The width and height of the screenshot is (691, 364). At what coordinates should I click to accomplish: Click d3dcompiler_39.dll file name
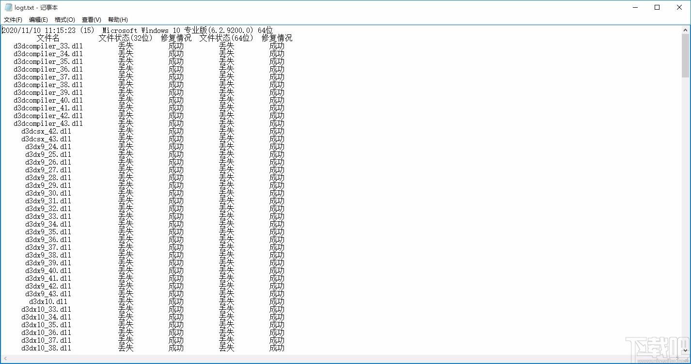coord(48,92)
